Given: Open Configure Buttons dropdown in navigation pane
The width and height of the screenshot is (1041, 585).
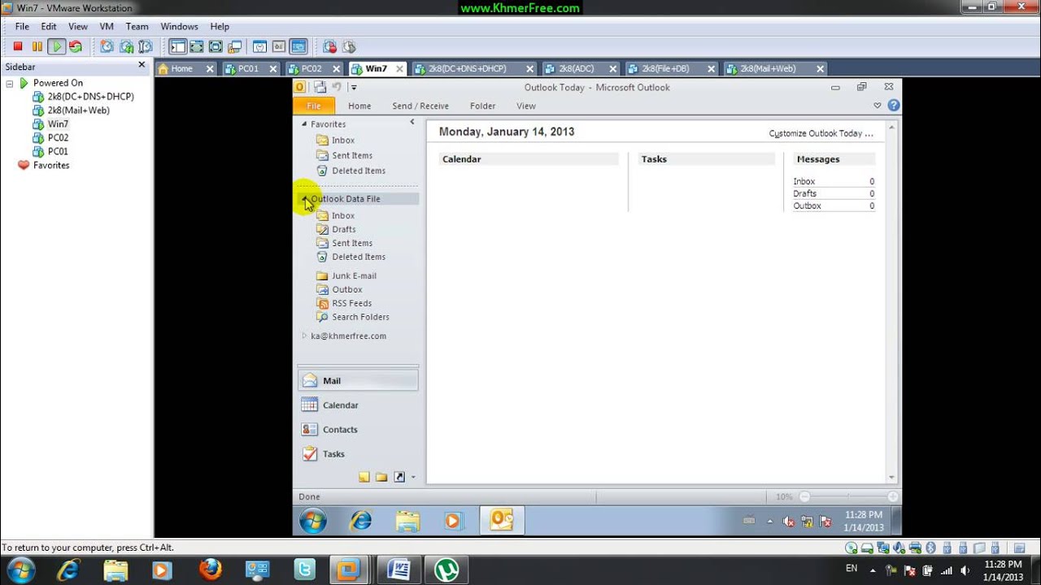Looking at the screenshot, I should [413, 478].
